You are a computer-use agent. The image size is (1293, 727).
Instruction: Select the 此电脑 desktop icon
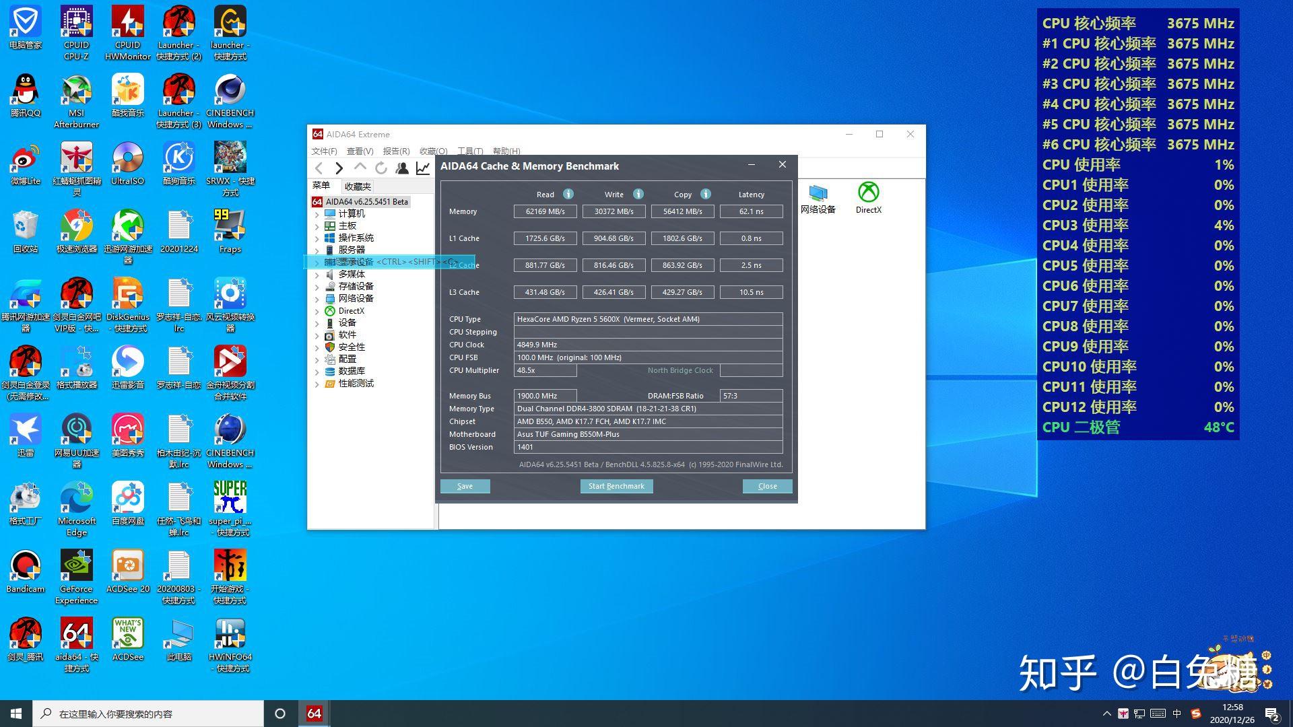click(x=178, y=639)
